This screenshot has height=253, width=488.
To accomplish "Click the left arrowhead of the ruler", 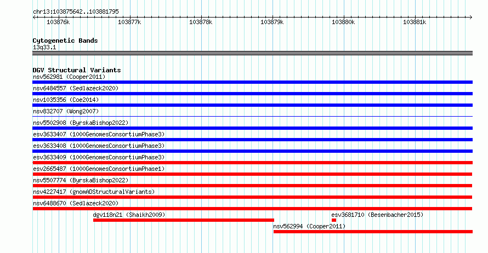I will point(34,17).
